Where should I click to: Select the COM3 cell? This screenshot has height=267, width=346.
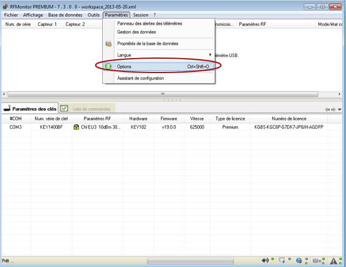click(x=16, y=127)
